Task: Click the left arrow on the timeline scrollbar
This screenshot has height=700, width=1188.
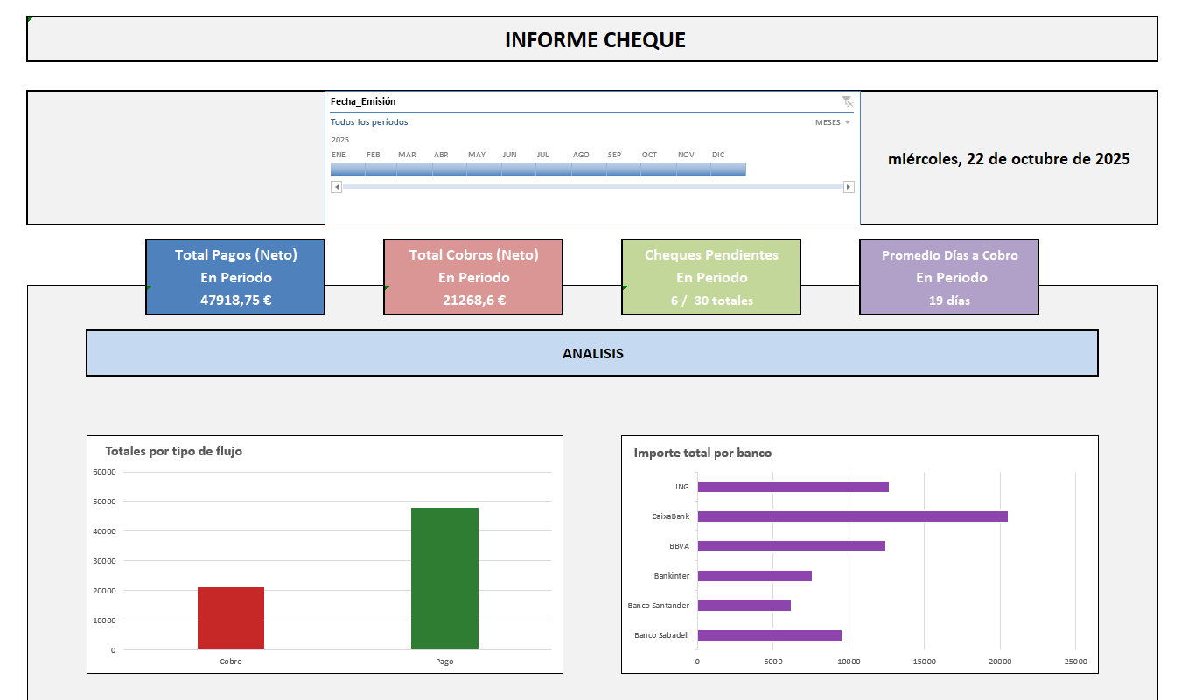Action: pos(336,186)
